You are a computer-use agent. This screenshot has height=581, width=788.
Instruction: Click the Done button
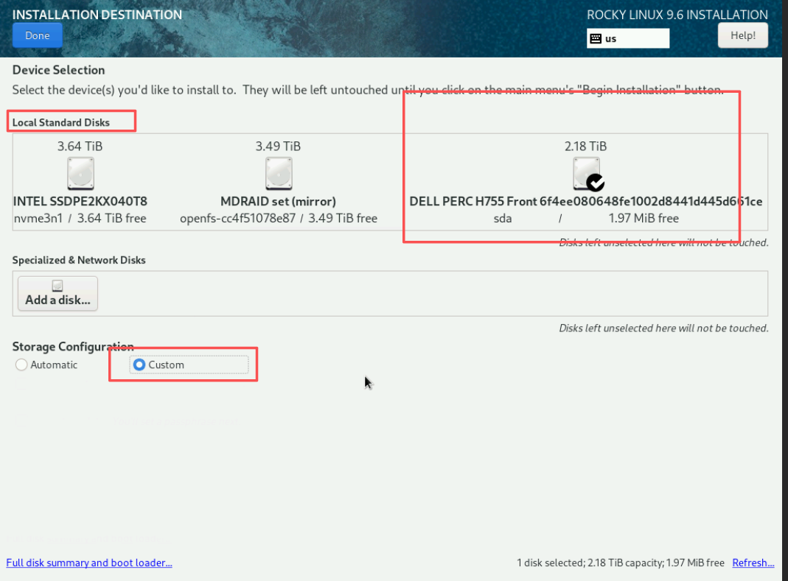38,35
